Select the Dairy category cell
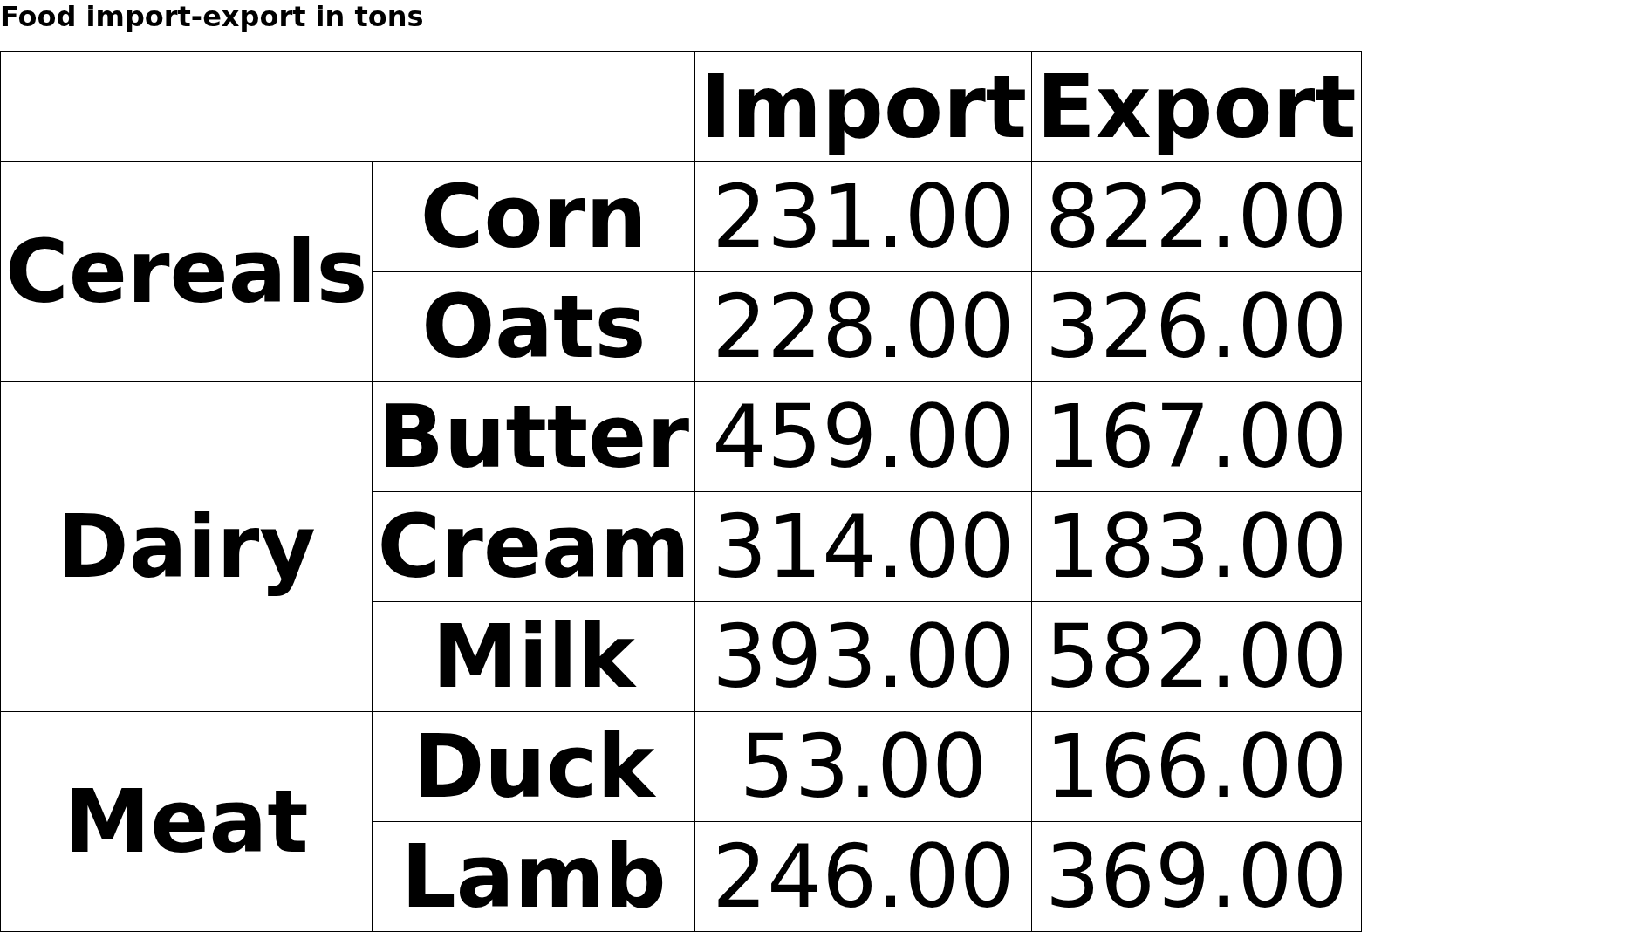 (x=186, y=547)
